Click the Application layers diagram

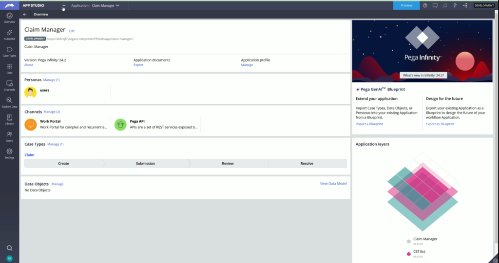click(422, 192)
